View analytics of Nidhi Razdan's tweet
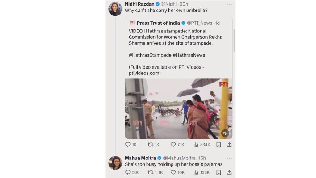The width and height of the screenshot is (316, 178). 196,145
